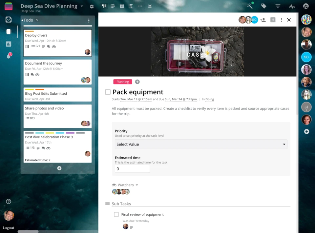This screenshot has width=315, height=233.
Task: Click the pink Planning tag label
Action: click(122, 82)
